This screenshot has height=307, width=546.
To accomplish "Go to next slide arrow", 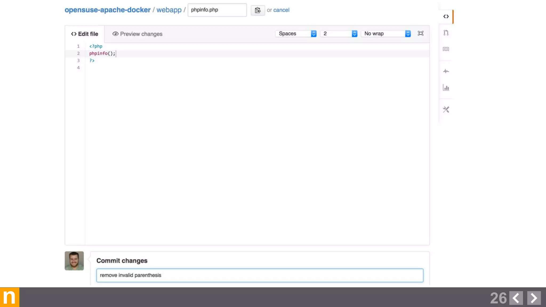I will [x=534, y=298].
